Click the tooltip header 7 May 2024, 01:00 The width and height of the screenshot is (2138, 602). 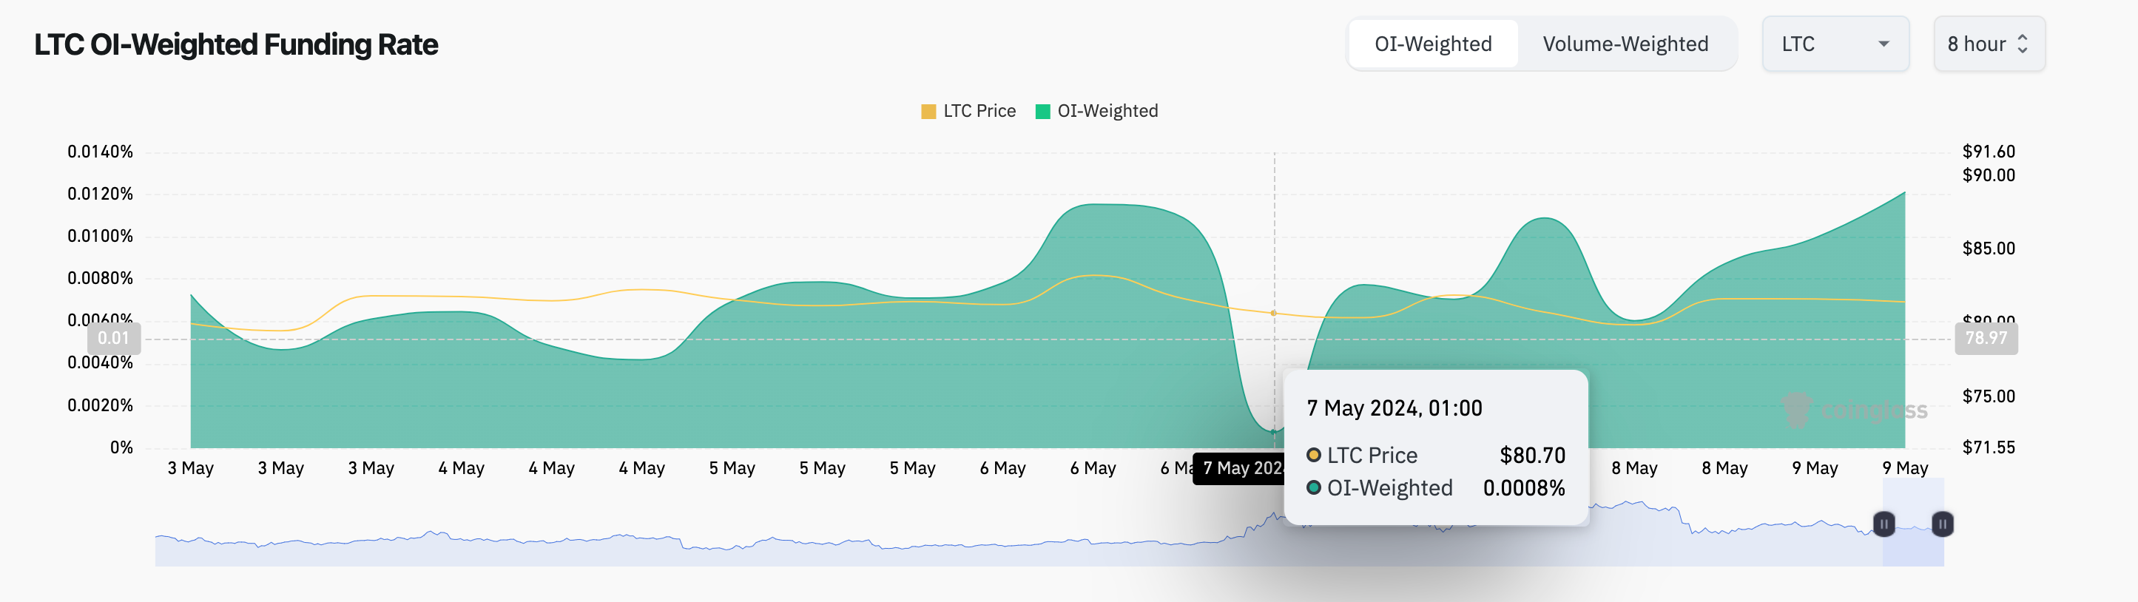1395,409
